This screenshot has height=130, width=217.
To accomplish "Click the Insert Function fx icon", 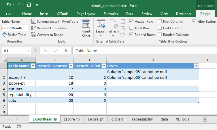I will pyautogui.click(x=66, y=51).
